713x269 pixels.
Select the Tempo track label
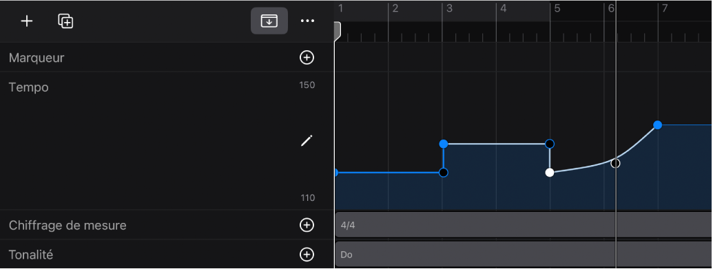[29, 87]
